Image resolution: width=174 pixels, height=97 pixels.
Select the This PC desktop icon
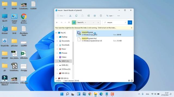point(5,18)
